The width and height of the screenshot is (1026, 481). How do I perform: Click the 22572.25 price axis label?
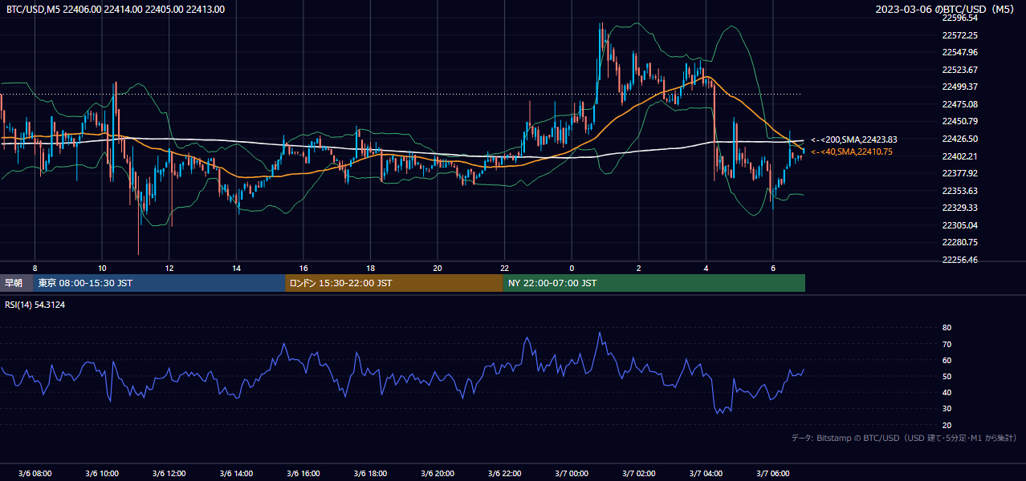[x=960, y=35]
